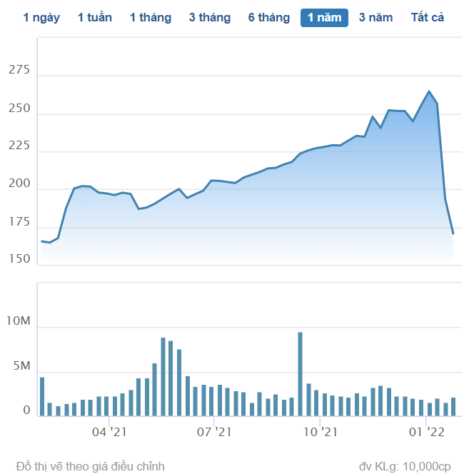This screenshot has width=474, height=474.
Task: Click the 07 '21 date axis label
Action: [x=214, y=432]
